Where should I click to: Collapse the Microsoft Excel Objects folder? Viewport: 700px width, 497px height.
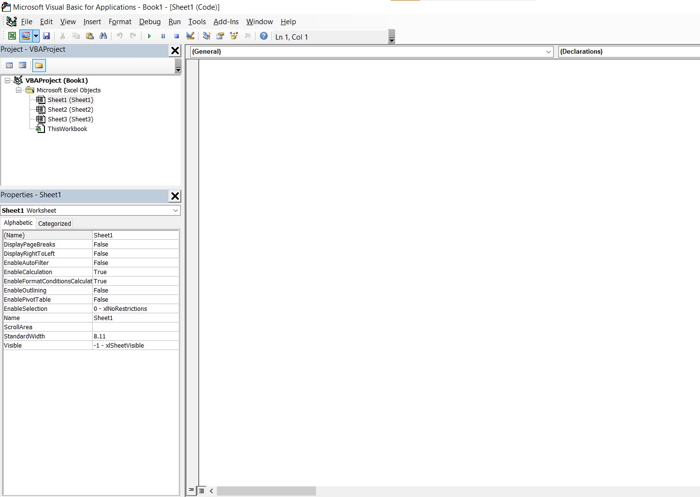pyautogui.click(x=19, y=90)
